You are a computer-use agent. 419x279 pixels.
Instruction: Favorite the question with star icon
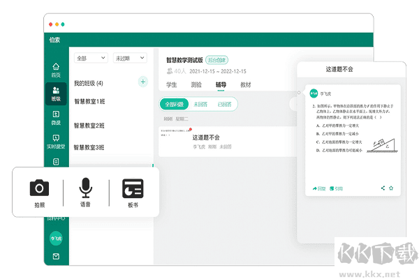click(x=391, y=188)
